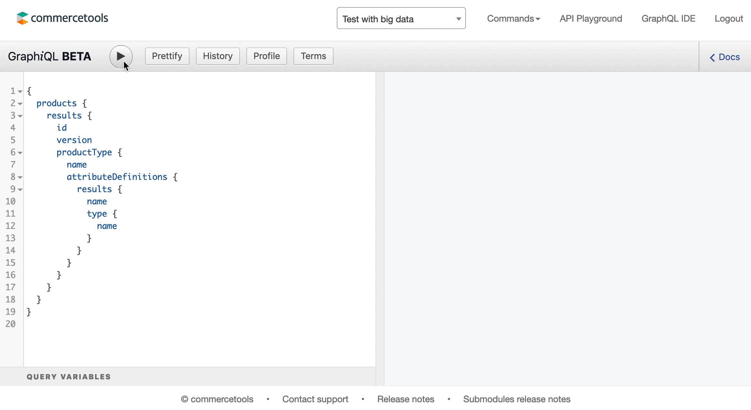Navigate to API Playground
This screenshot has height=410, width=751.
click(x=590, y=18)
